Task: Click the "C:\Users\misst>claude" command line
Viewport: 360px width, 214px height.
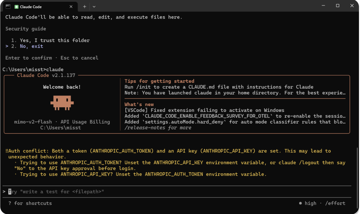Action: pos(33,70)
